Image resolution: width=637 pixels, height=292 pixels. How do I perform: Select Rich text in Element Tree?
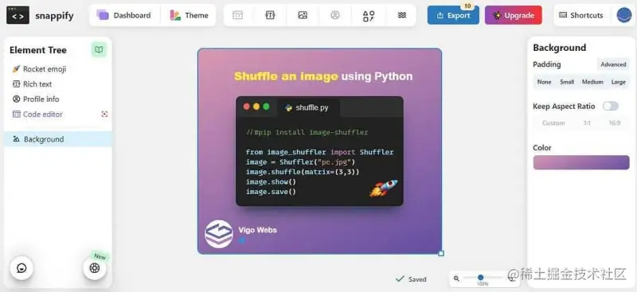tap(32, 84)
